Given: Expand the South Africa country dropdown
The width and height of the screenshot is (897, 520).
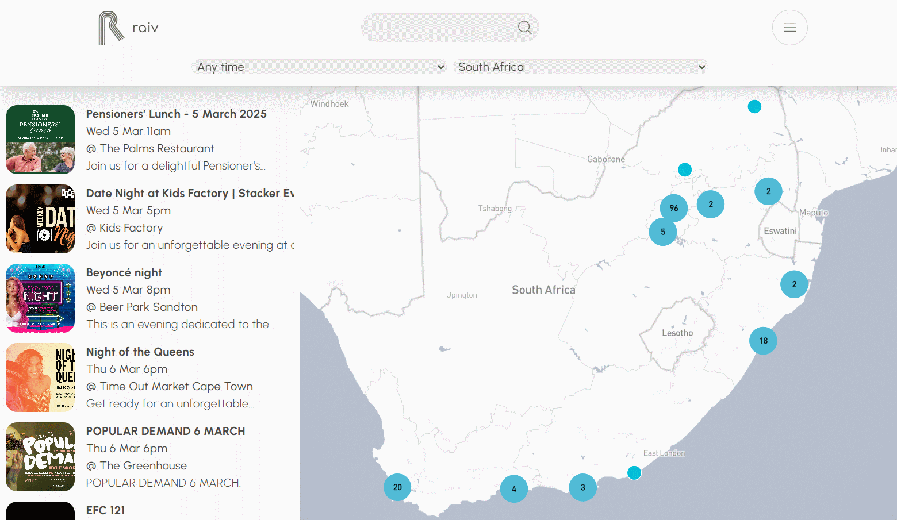Looking at the screenshot, I should 581,67.
